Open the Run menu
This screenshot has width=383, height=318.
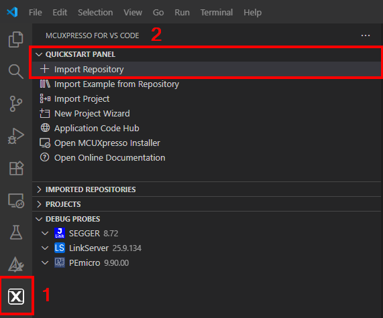(x=182, y=12)
